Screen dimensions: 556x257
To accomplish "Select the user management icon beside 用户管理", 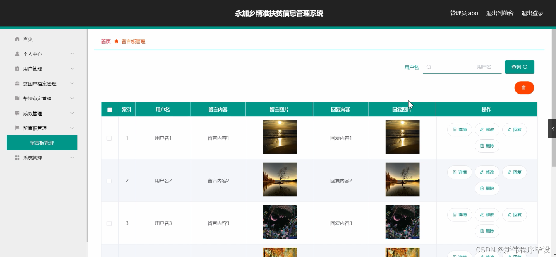I will (x=17, y=68).
